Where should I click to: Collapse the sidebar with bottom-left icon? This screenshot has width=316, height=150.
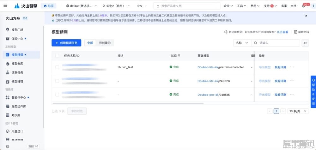pyautogui.click(x=8, y=146)
